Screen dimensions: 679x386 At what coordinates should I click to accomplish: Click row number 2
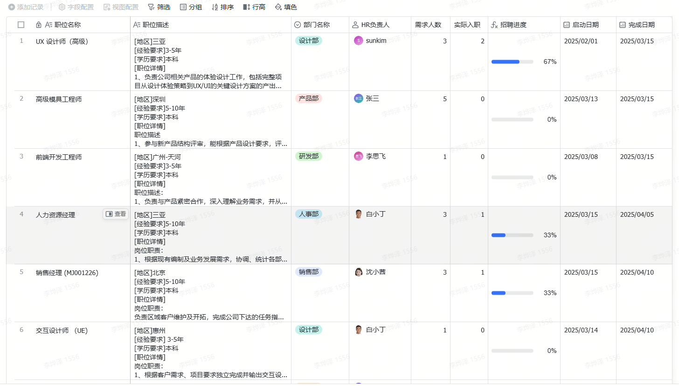(21, 98)
